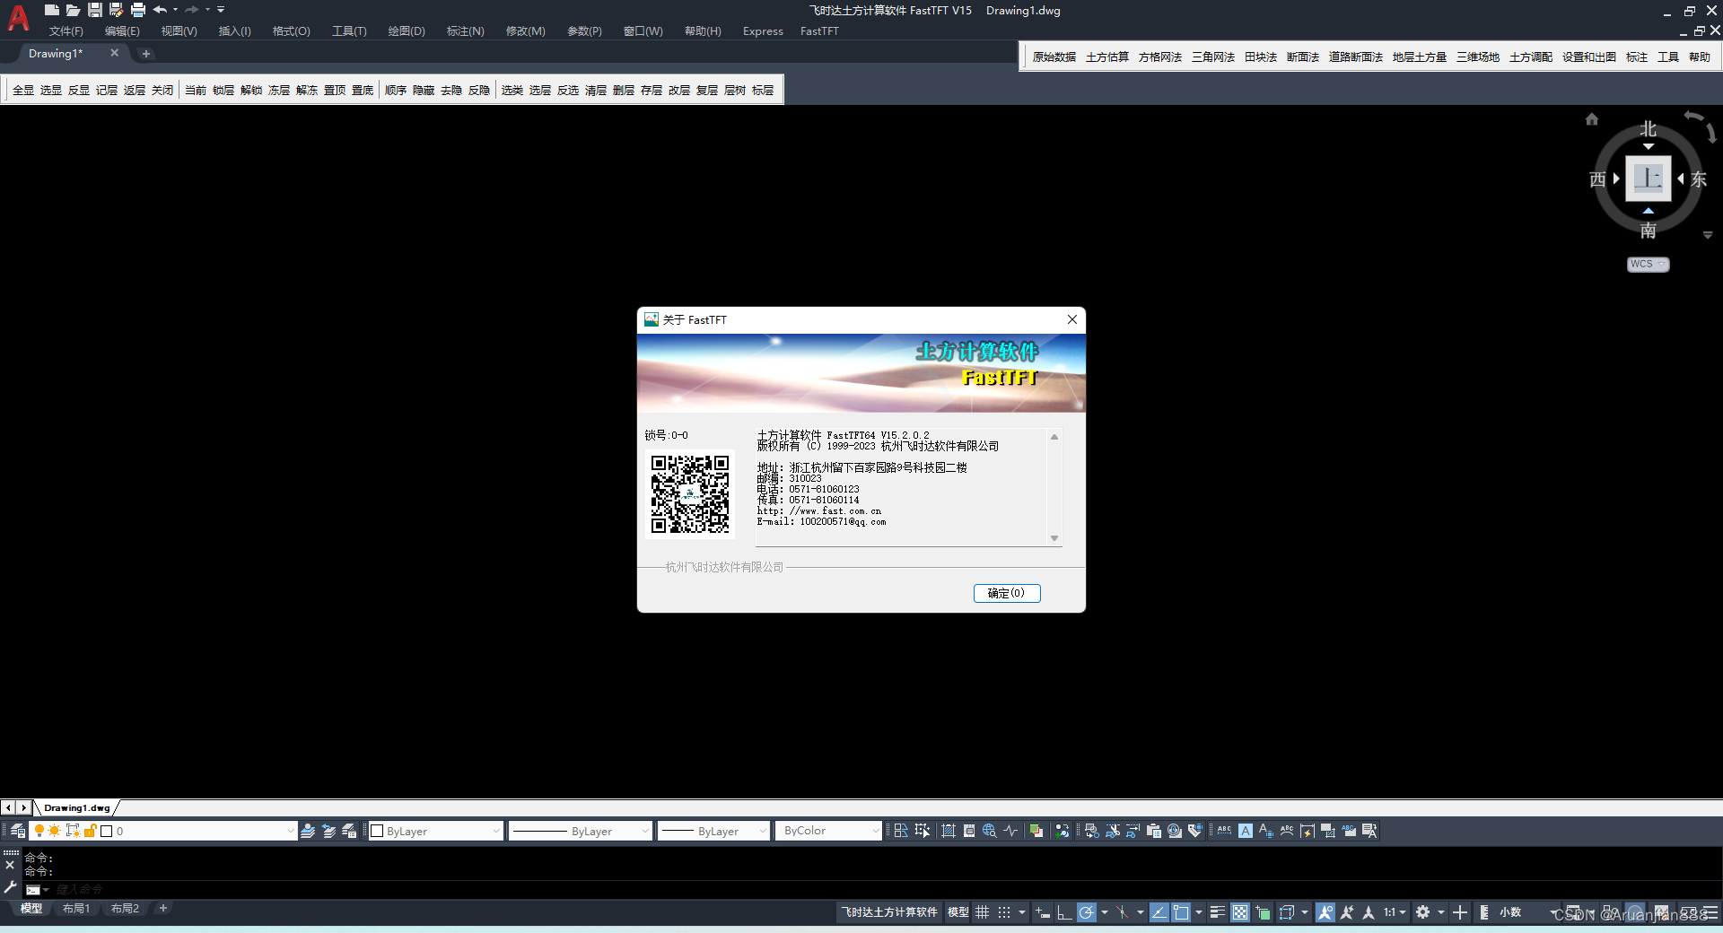
Task: Toggle snap mode dots icon in status bar
Action: coord(1004,912)
